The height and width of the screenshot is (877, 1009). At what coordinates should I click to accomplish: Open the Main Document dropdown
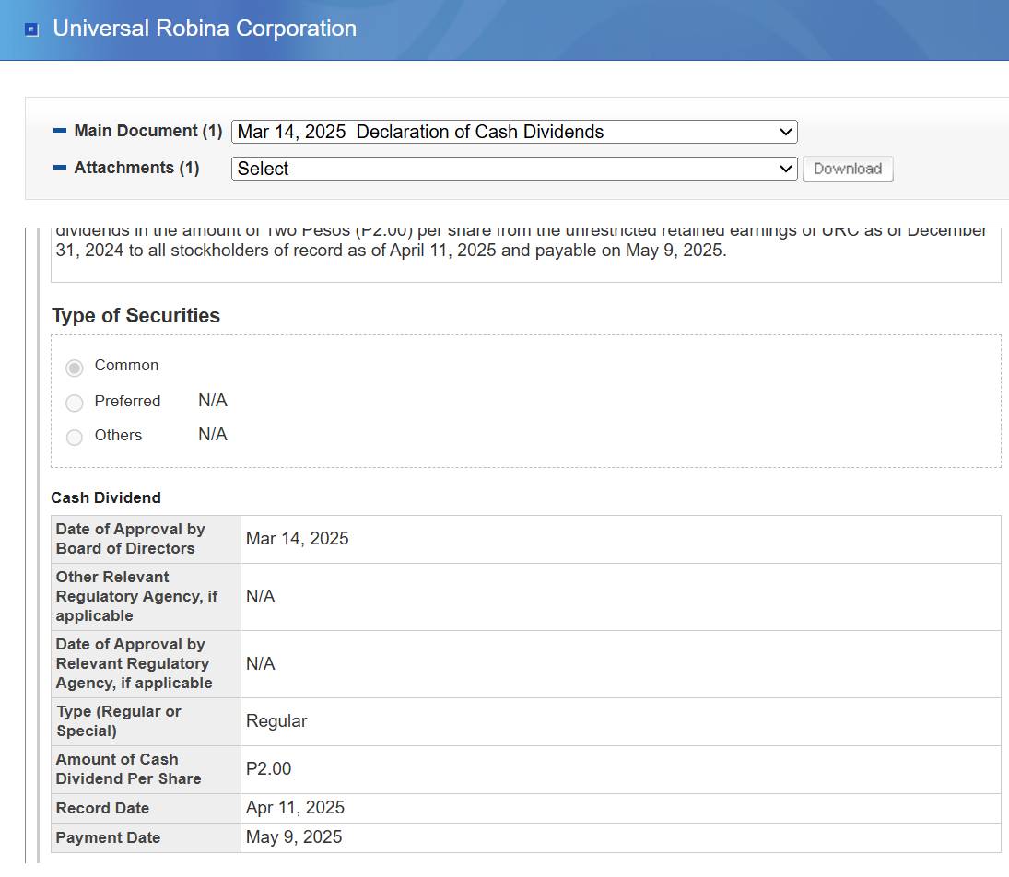click(x=514, y=132)
